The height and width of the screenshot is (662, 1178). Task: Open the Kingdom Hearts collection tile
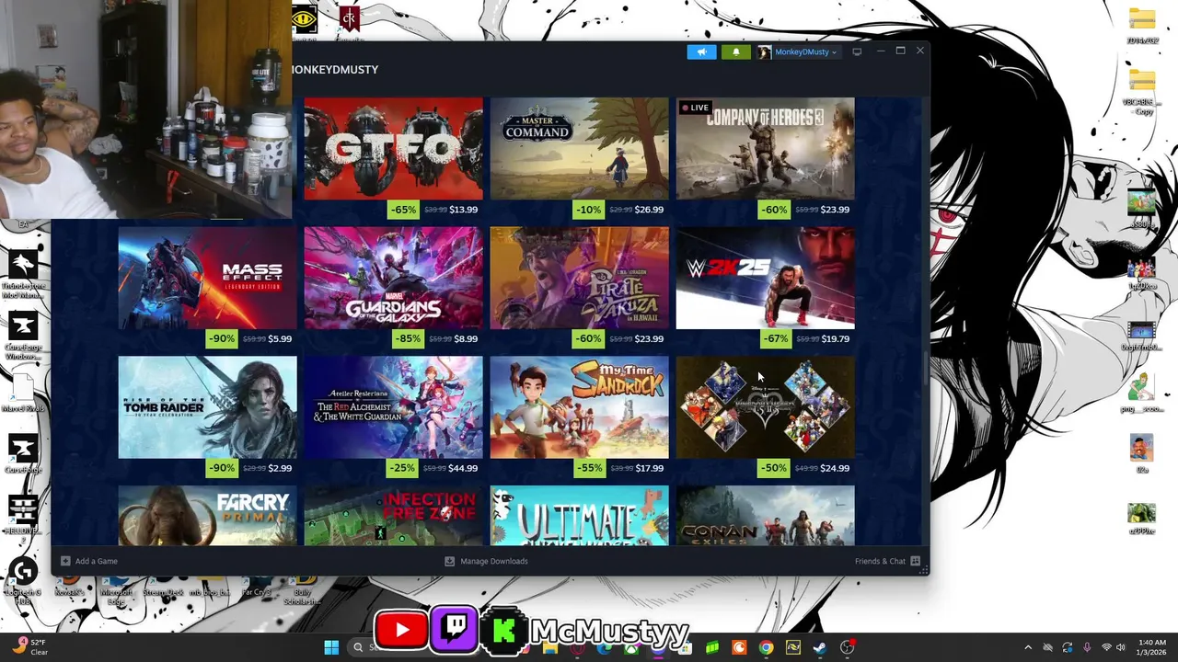click(765, 407)
